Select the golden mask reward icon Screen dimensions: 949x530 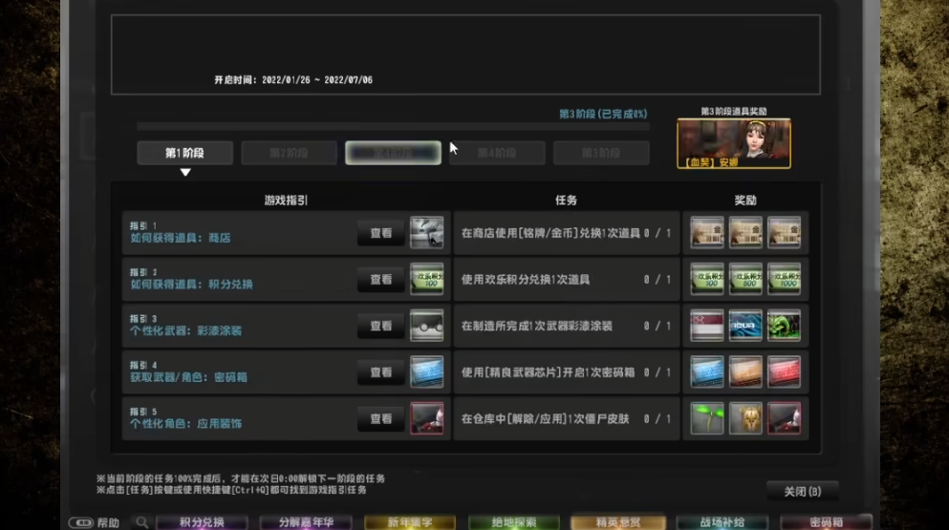pyautogui.click(x=745, y=418)
